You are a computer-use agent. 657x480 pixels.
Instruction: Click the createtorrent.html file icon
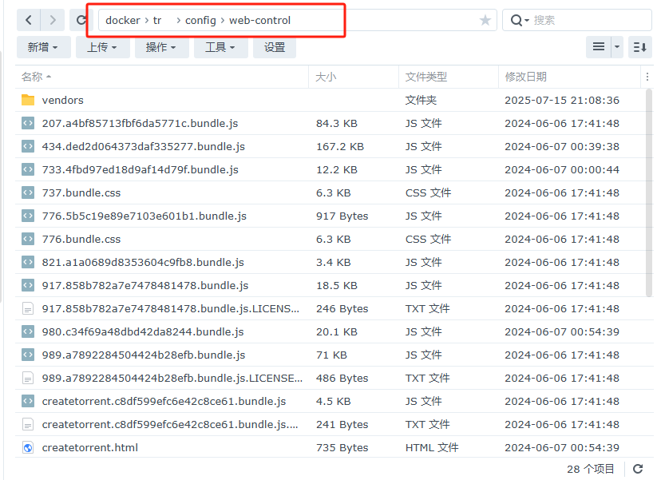coord(28,448)
